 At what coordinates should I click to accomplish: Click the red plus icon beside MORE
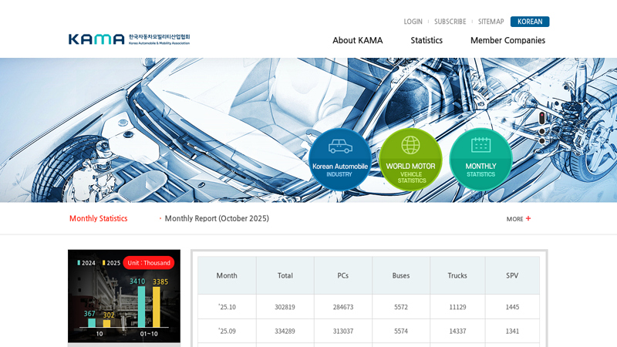pyautogui.click(x=528, y=218)
